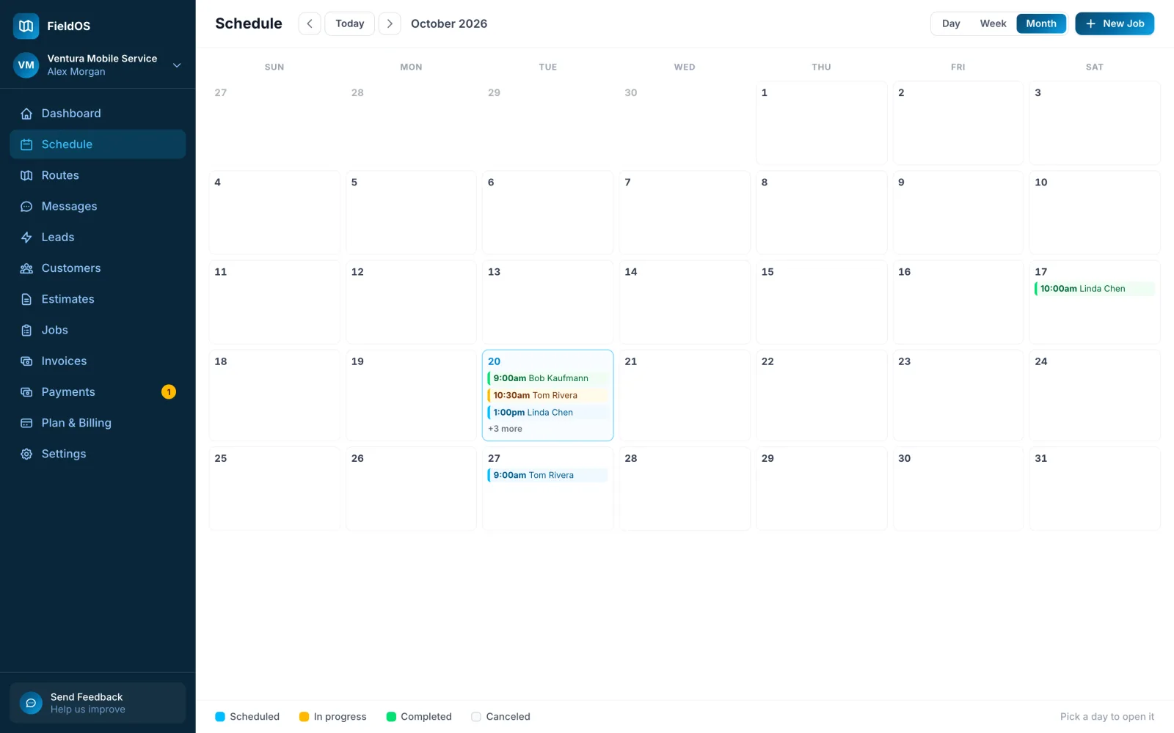1174x733 pixels.
Task: Open 10:30am Tom Rivera job
Action: [x=547, y=395]
